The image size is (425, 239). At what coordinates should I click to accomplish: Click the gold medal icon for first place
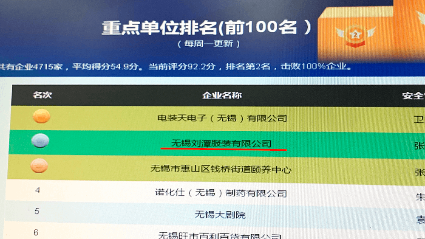(42, 116)
